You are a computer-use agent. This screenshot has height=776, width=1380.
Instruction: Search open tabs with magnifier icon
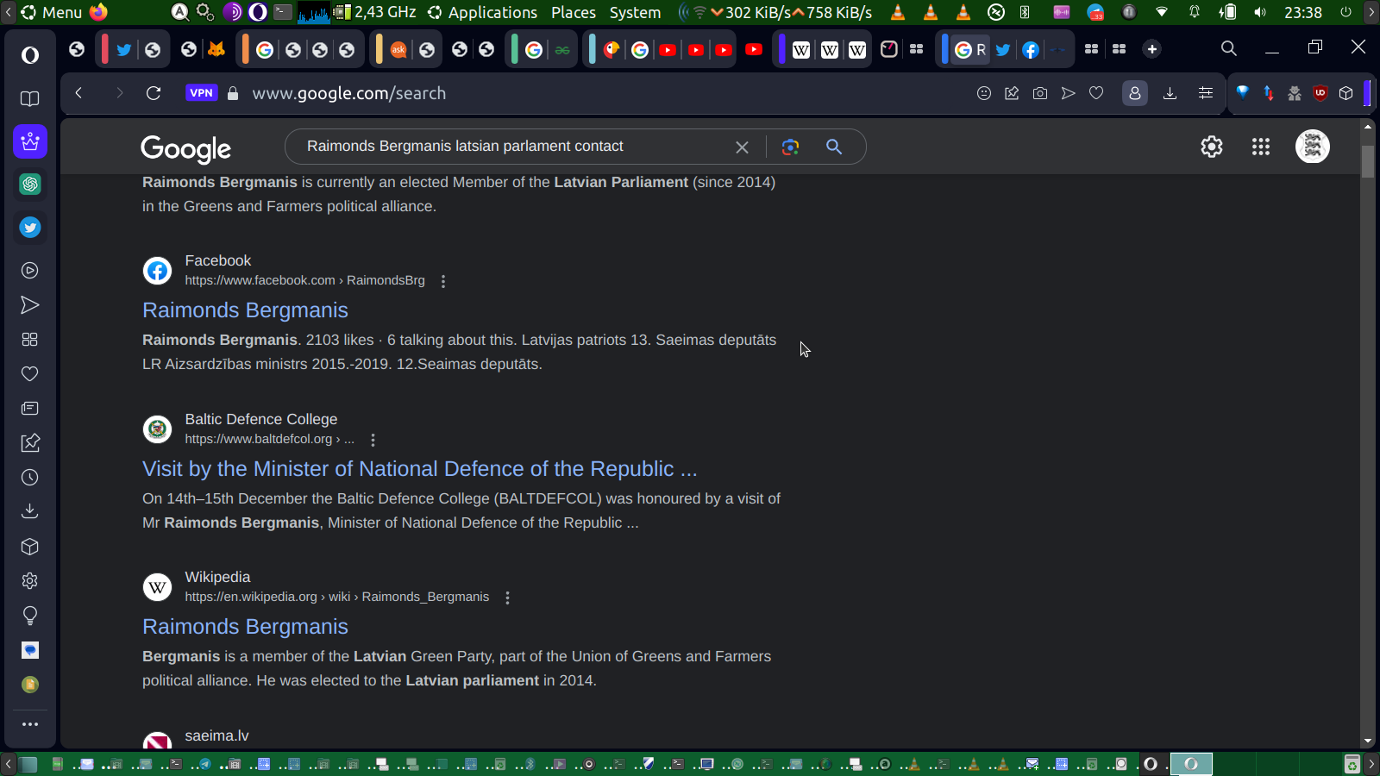(x=1229, y=49)
